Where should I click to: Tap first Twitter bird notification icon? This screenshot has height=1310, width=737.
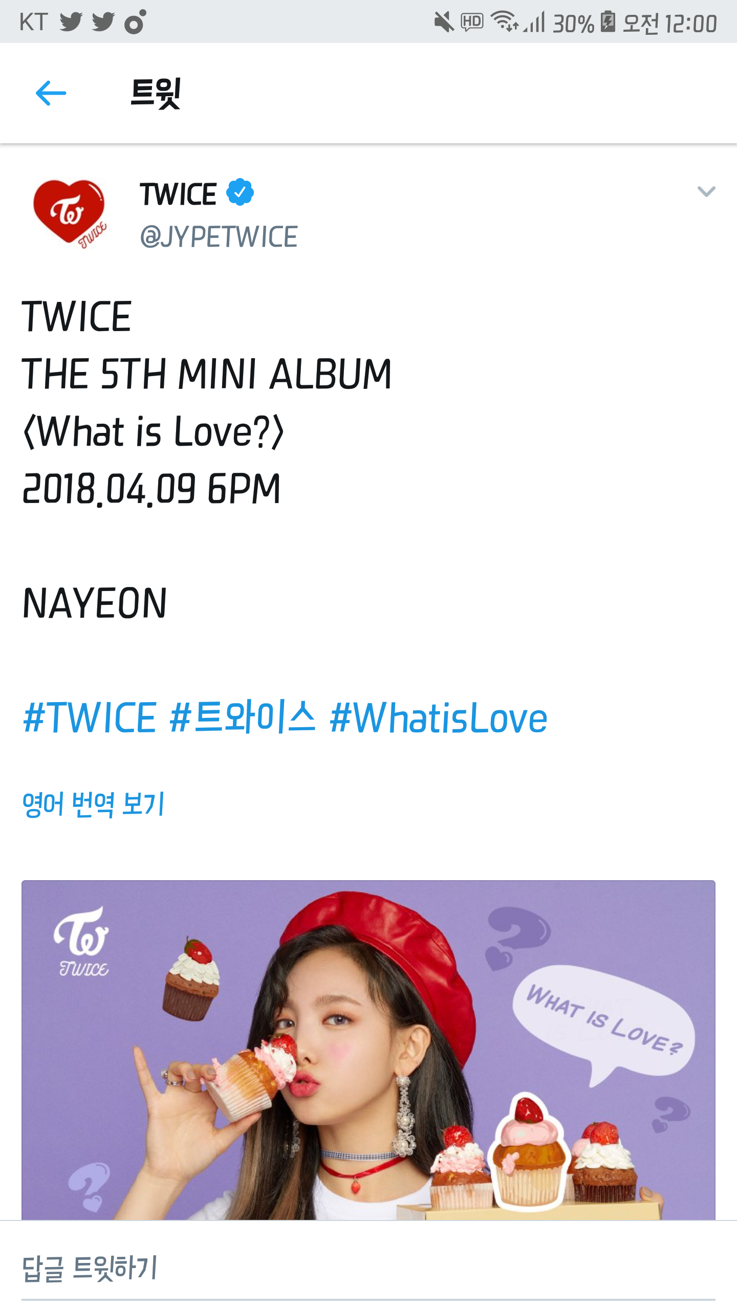click(71, 22)
